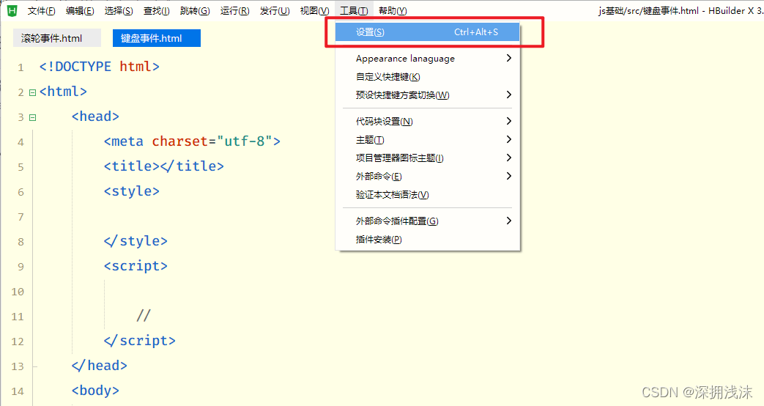
Task: Open 自定义快捷键(K) menu entry
Action: click(428, 77)
